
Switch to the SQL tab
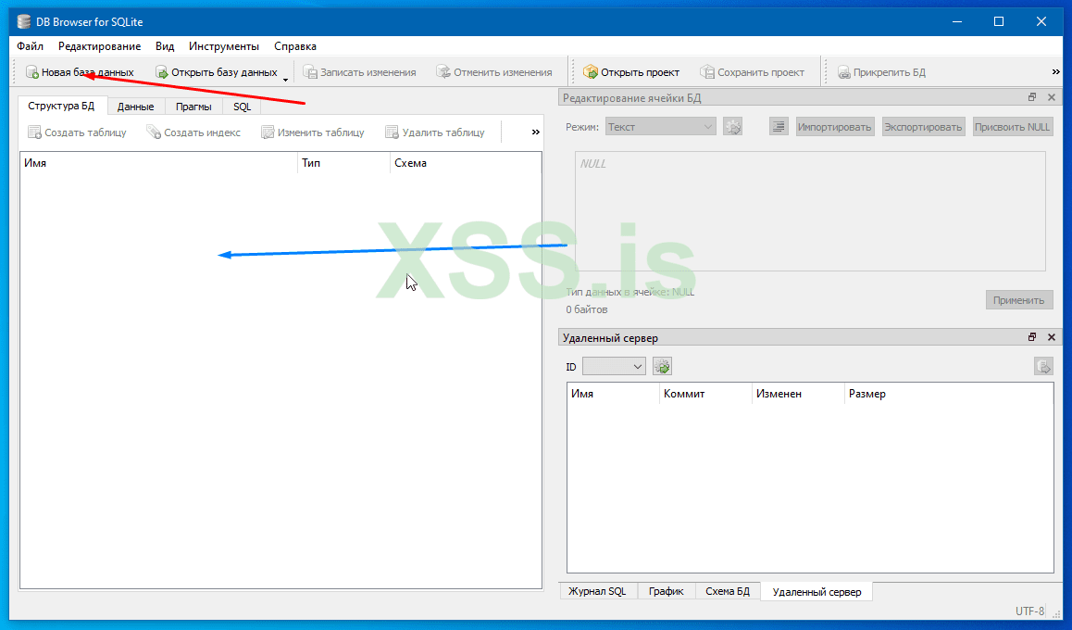[242, 107]
